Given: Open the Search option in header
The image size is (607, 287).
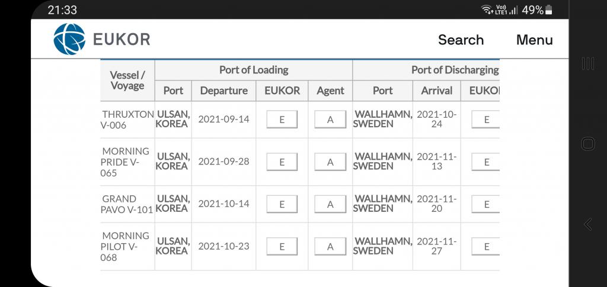Looking at the screenshot, I should (x=461, y=40).
